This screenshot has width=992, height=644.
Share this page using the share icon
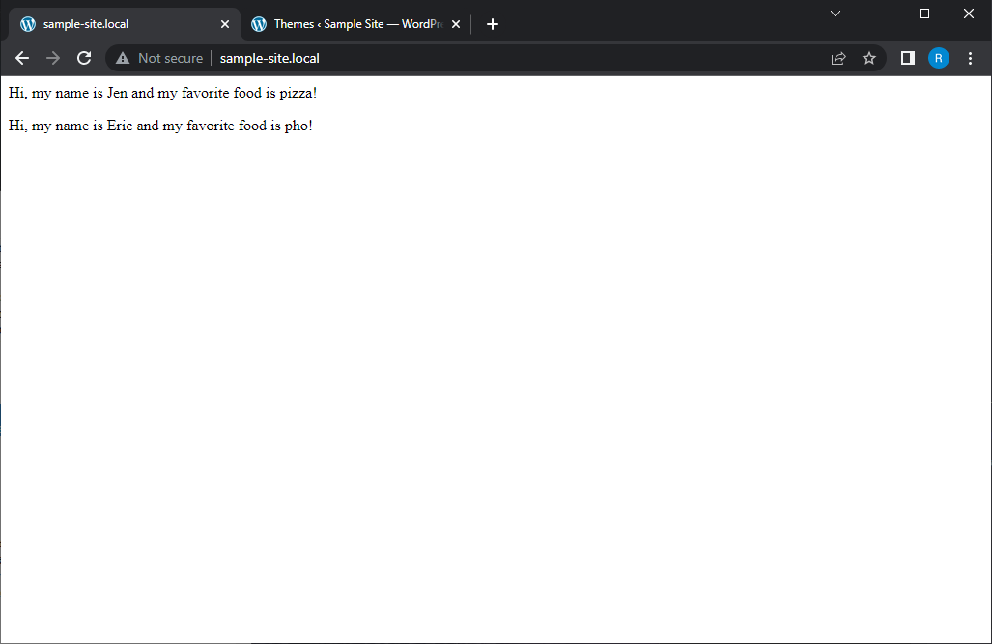click(x=838, y=58)
